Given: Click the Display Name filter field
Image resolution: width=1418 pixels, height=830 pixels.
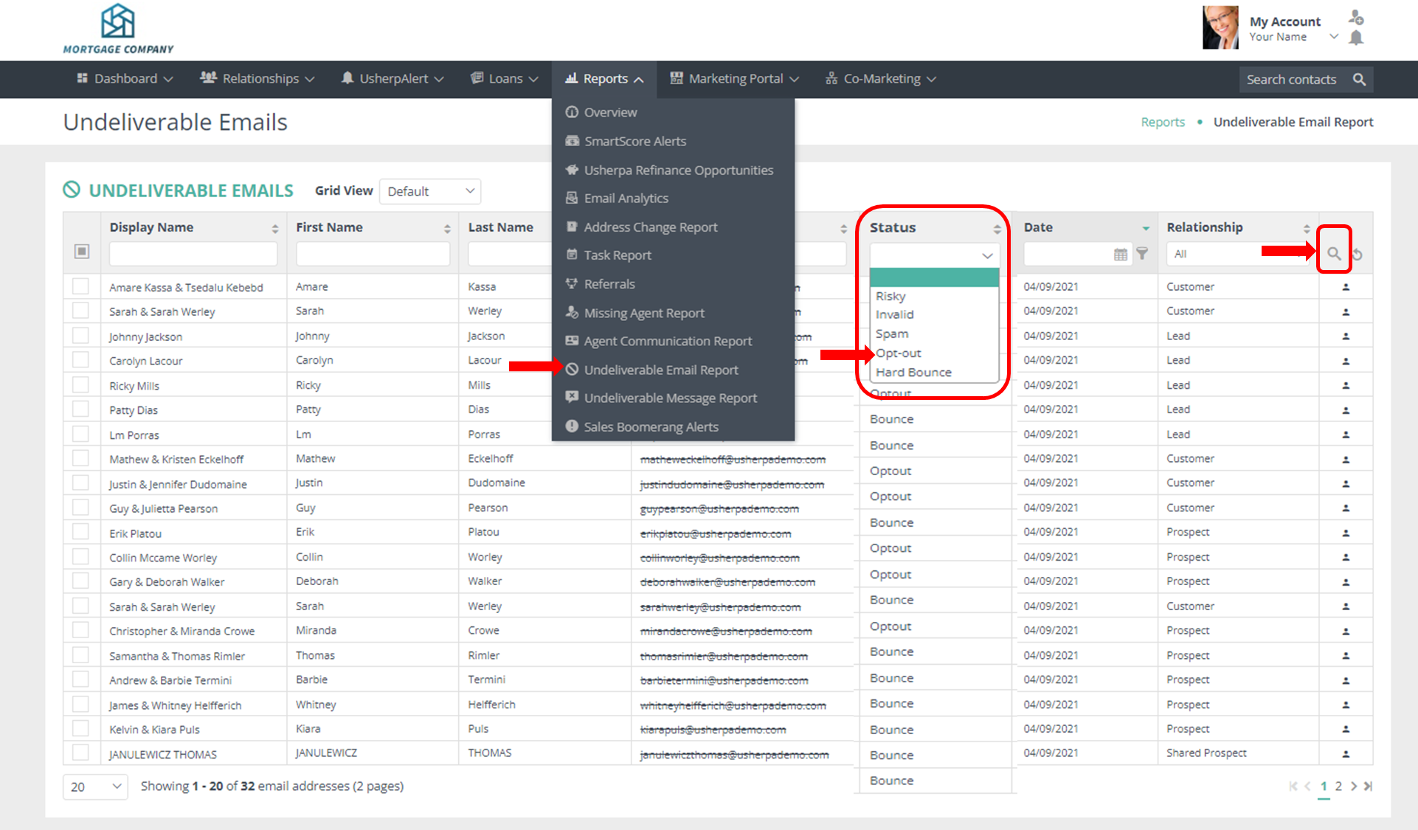Looking at the screenshot, I should coord(193,254).
